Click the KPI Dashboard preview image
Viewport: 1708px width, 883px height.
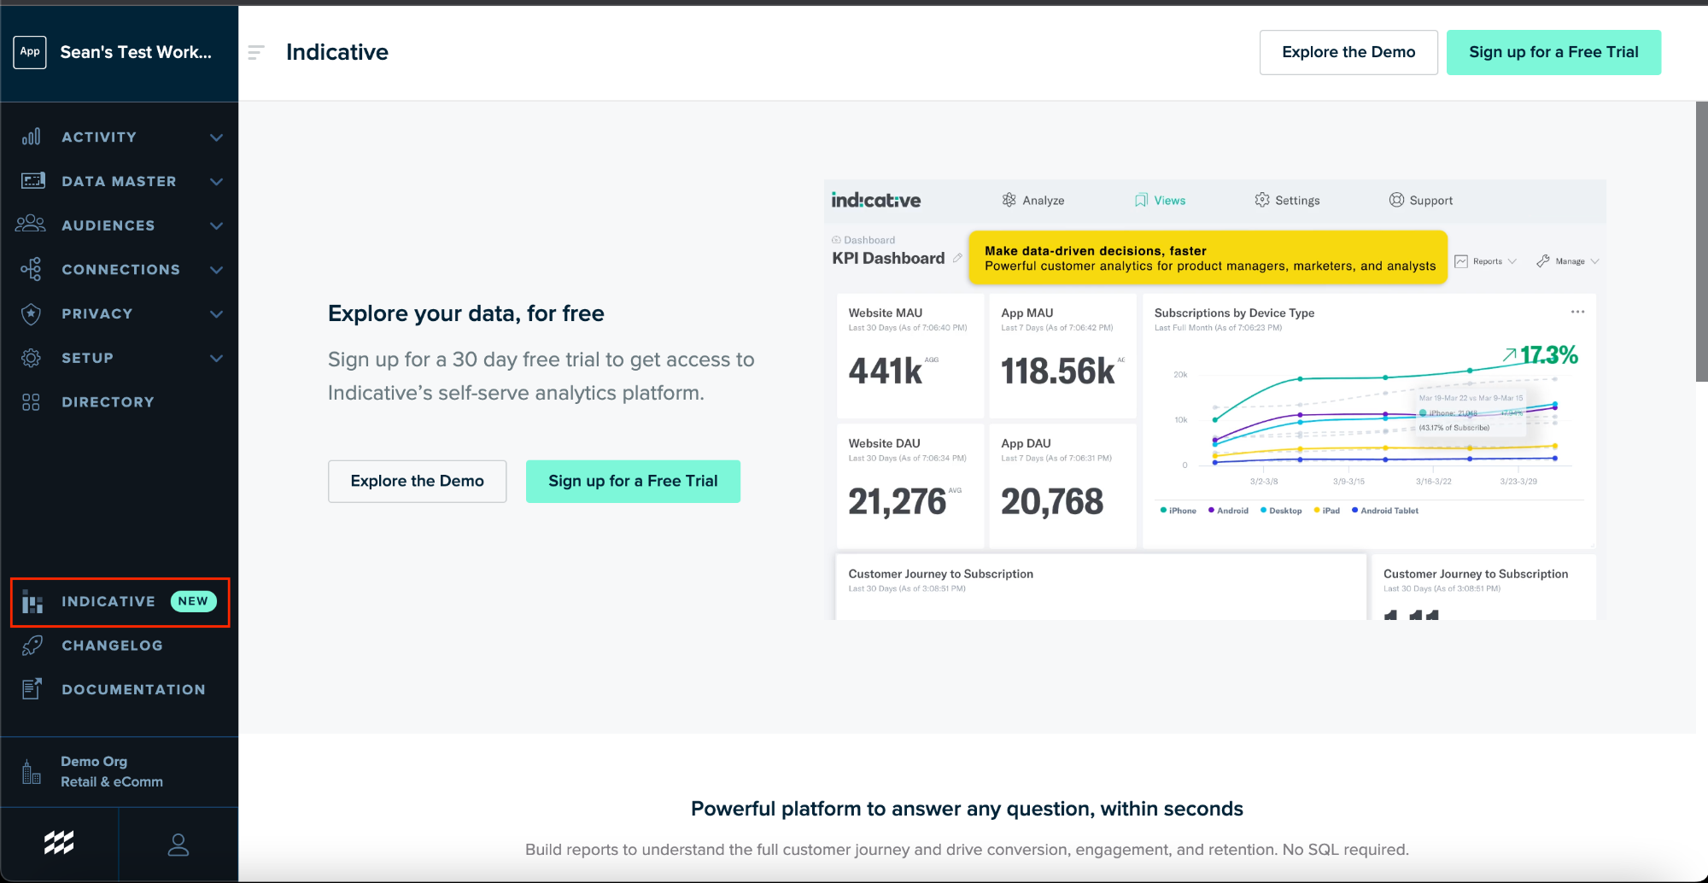pos(1214,399)
